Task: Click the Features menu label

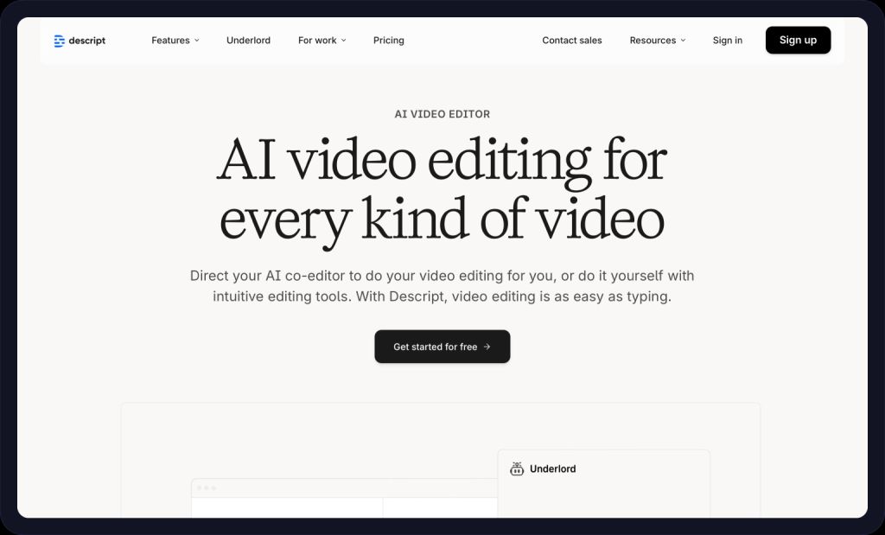Action: coord(170,40)
